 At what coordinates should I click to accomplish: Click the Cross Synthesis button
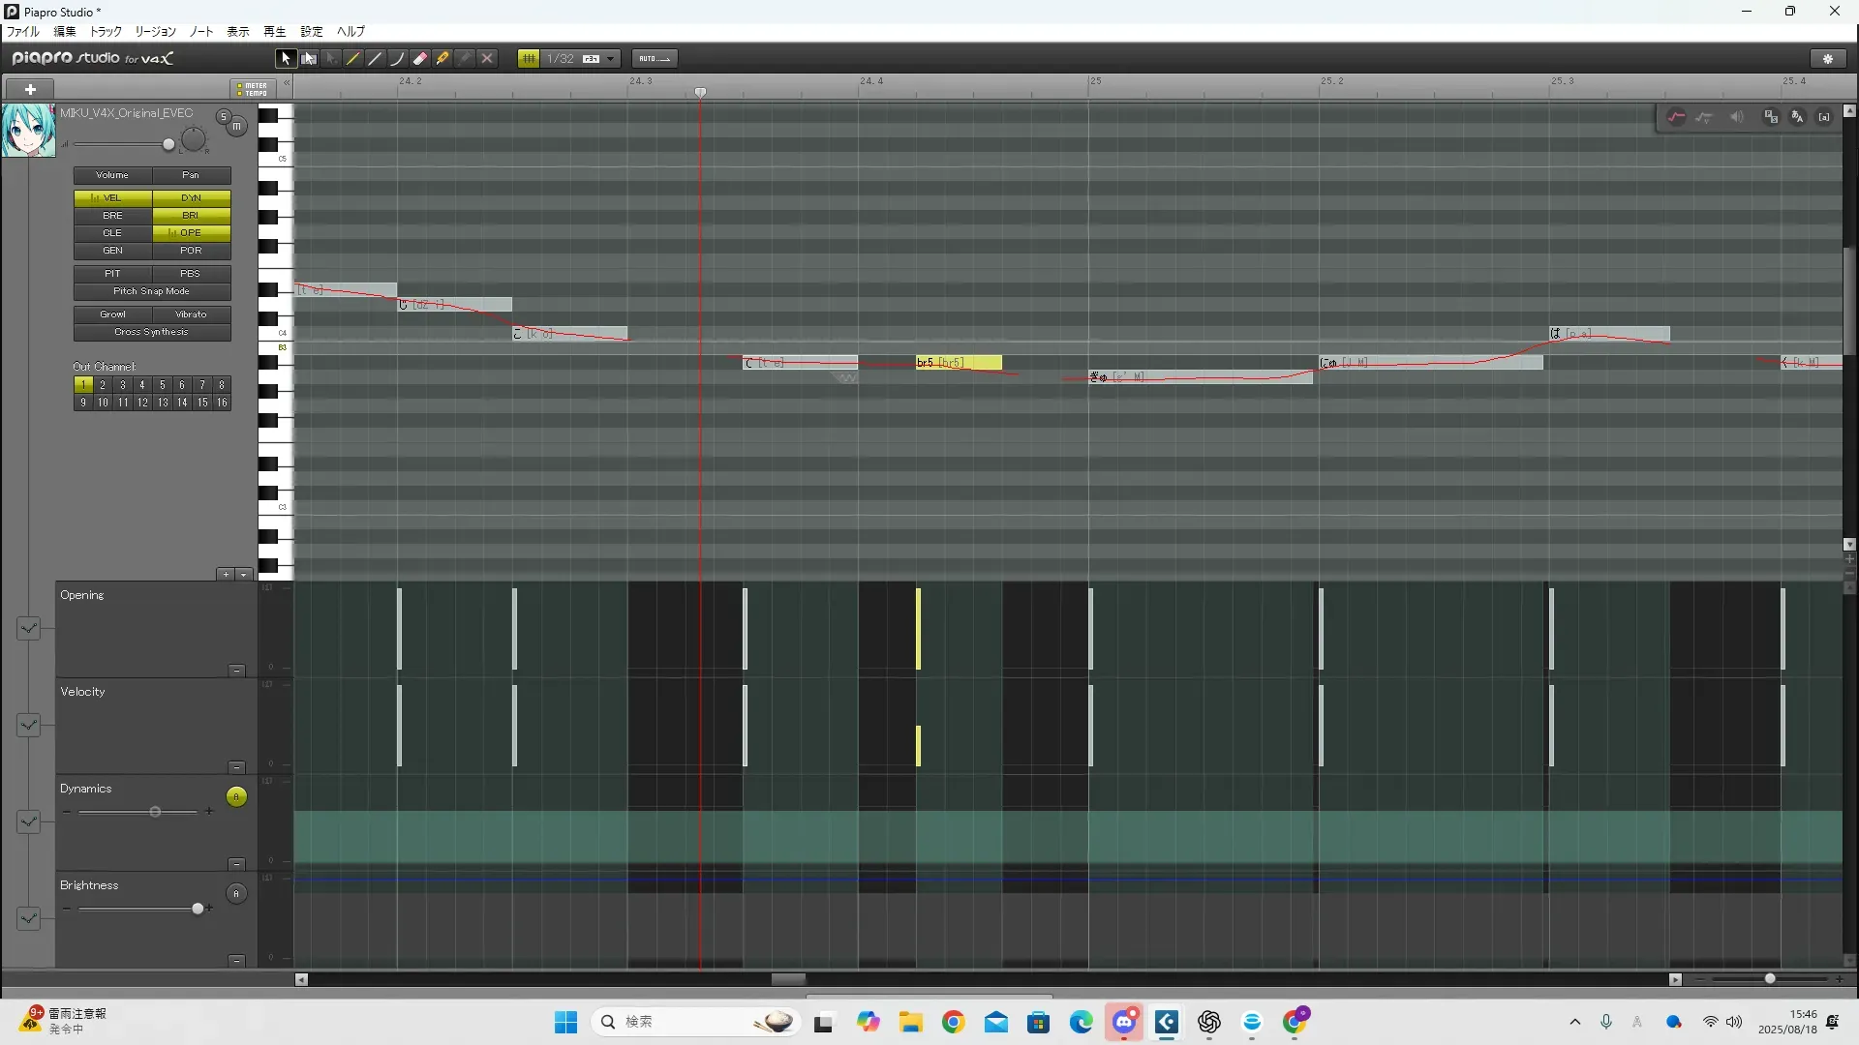coord(152,332)
